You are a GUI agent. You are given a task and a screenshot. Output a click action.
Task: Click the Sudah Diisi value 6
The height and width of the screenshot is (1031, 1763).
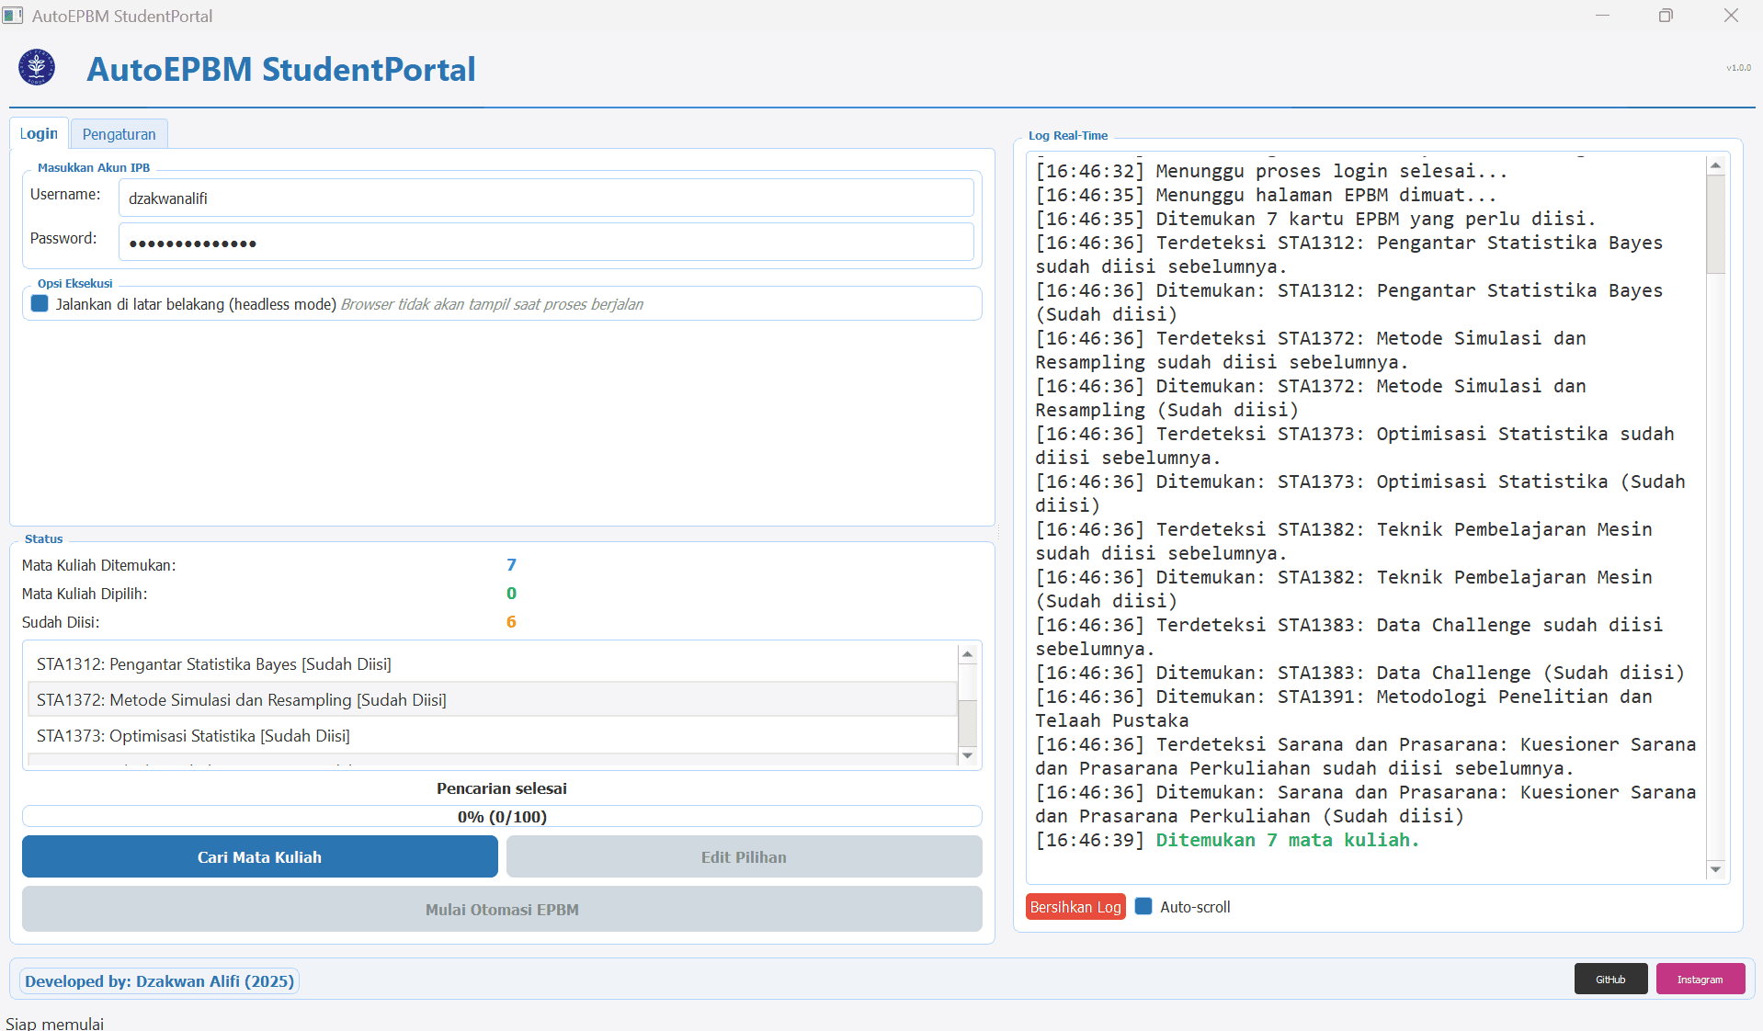click(x=512, y=621)
